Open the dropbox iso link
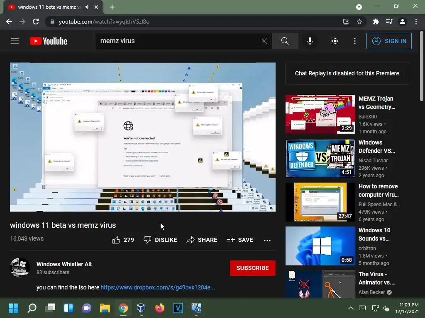The image size is (425, 318). pyautogui.click(x=157, y=287)
